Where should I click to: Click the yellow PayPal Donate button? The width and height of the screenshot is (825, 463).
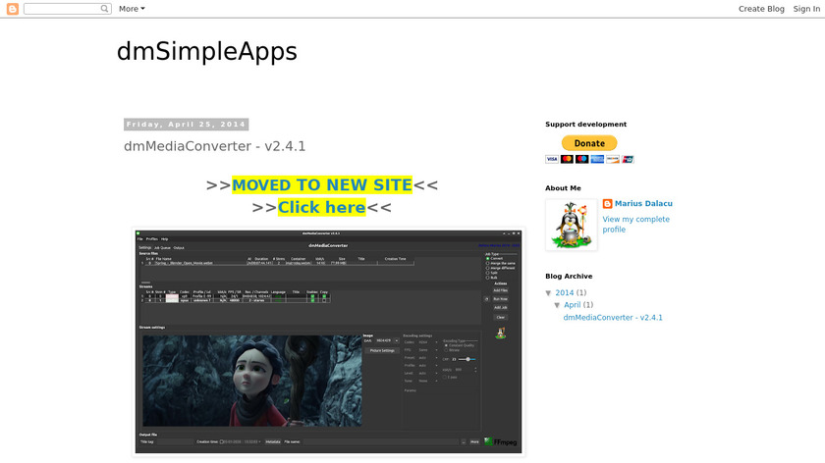point(589,143)
